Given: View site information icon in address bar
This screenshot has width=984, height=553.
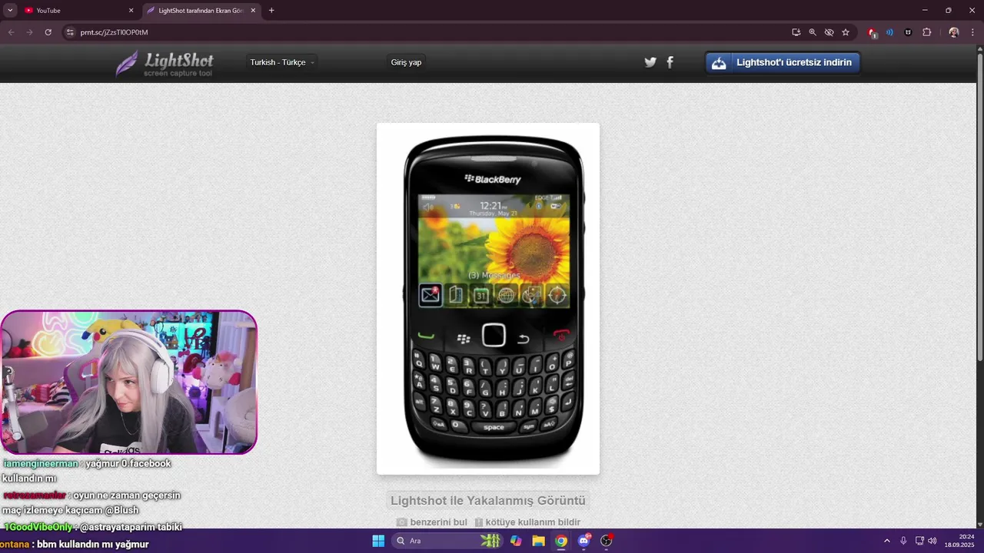Looking at the screenshot, I should click(69, 32).
